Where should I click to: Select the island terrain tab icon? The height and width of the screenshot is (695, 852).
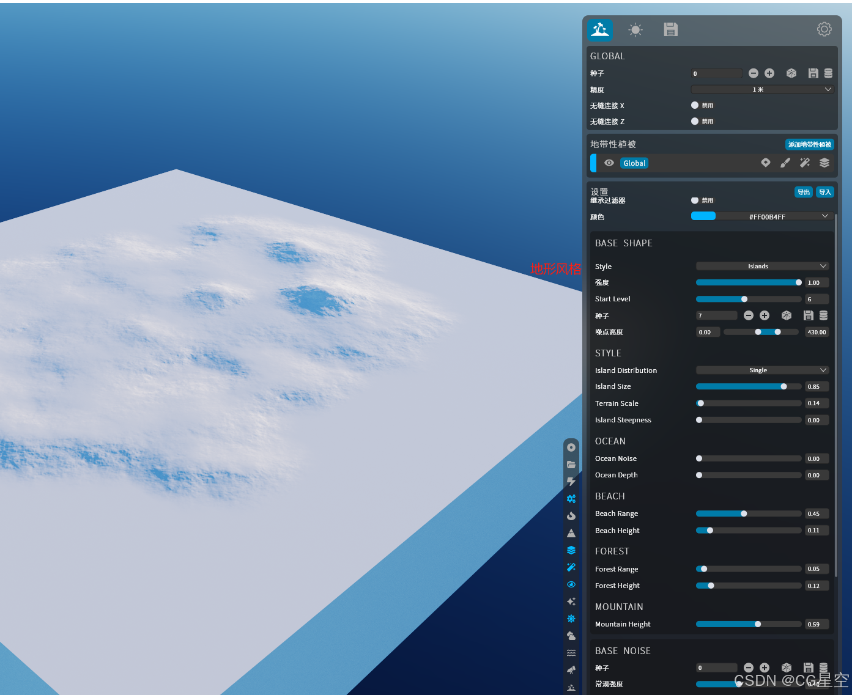[599, 29]
